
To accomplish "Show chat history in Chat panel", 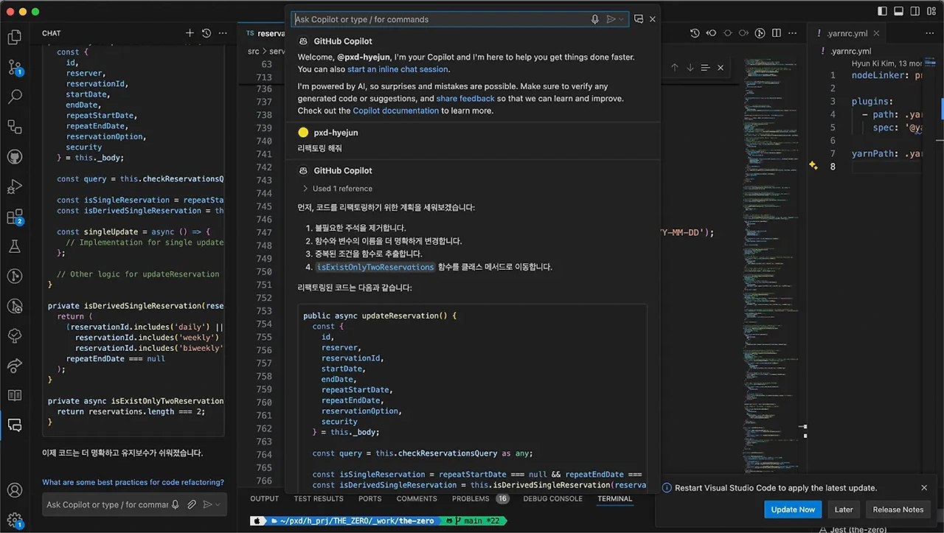I will [206, 33].
